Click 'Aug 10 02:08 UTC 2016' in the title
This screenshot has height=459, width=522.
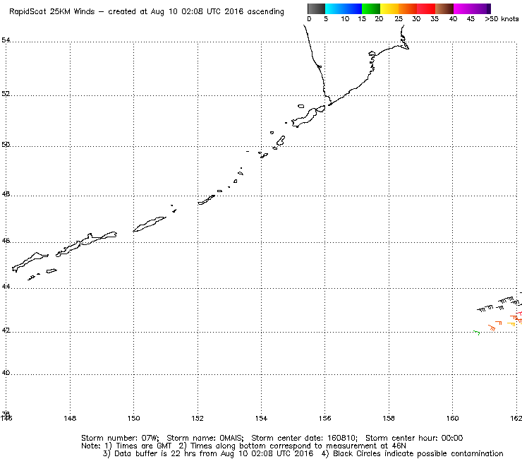pos(198,12)
